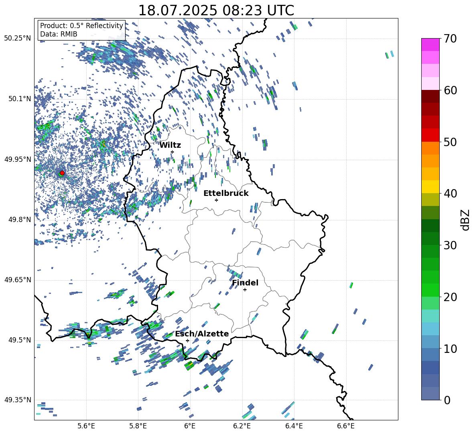
Task: Click the magenta top colorbar segment
Action: click(x=430, y=45)
